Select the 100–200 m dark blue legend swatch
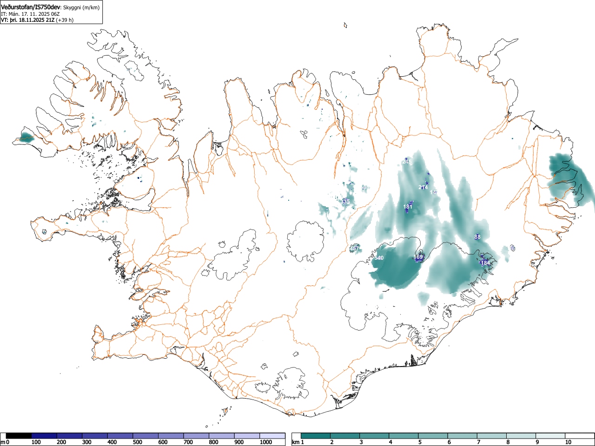The width and height of the screenshot is (595, 446). pos(44,436)
